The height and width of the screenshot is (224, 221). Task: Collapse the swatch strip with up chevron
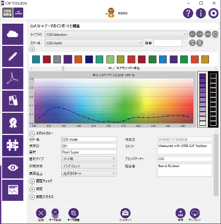click(32, 49)
